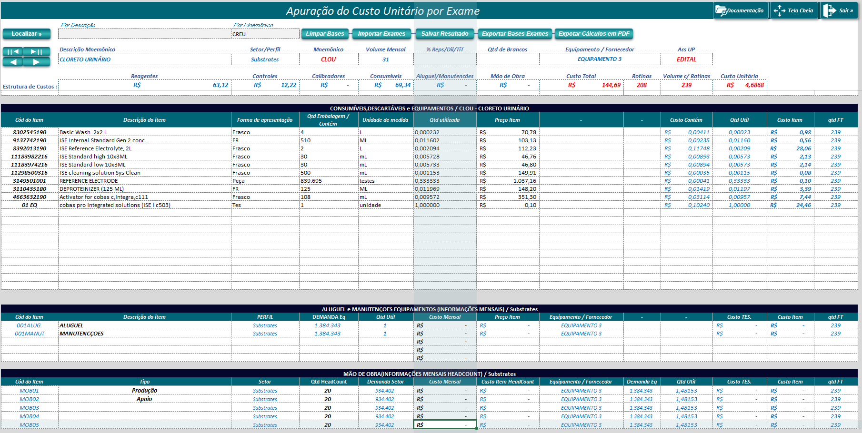Select the % Reps/Dil/TiT empty cell
862x433 pixels.
(445, 59)
